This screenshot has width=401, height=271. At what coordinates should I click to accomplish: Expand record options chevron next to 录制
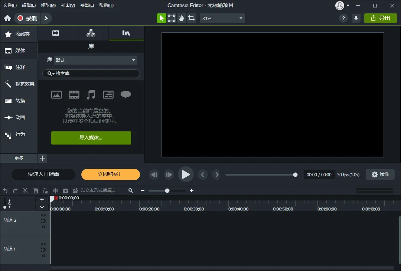(46, 18)
